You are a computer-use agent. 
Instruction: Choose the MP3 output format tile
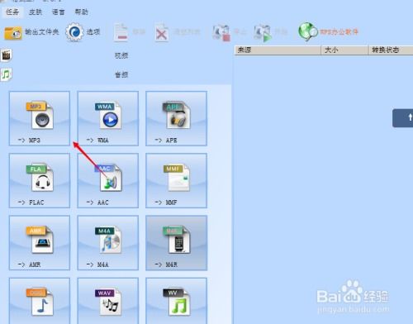40,118
